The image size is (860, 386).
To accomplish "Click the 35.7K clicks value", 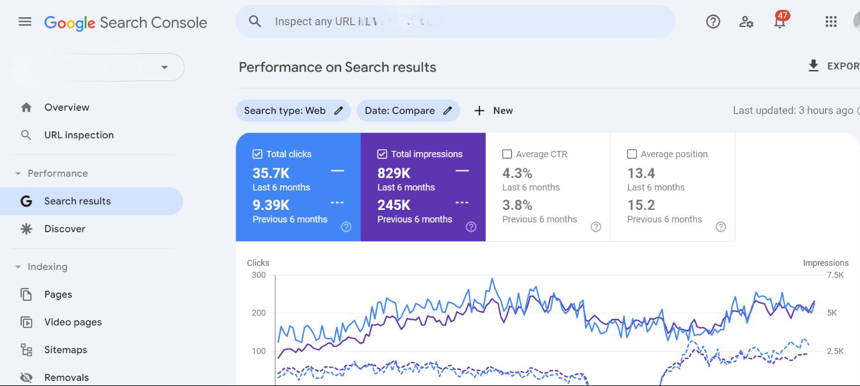I will coord(271,173).
